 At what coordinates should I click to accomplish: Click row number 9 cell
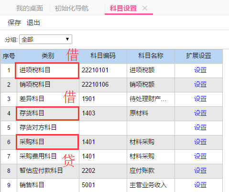9,185
